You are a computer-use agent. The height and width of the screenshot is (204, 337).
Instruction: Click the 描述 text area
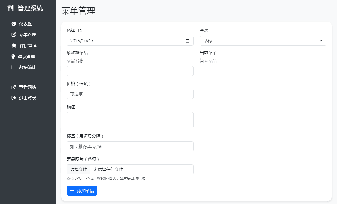click(130, 120)
